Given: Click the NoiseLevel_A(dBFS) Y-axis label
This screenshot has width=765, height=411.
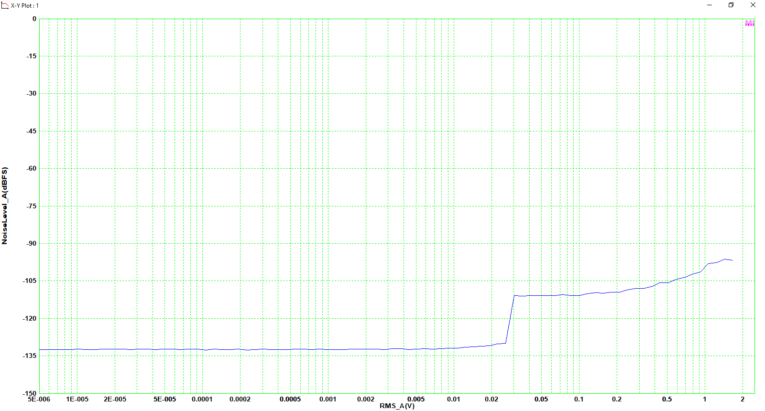Looking at the screenshot, I should (5, 205).
